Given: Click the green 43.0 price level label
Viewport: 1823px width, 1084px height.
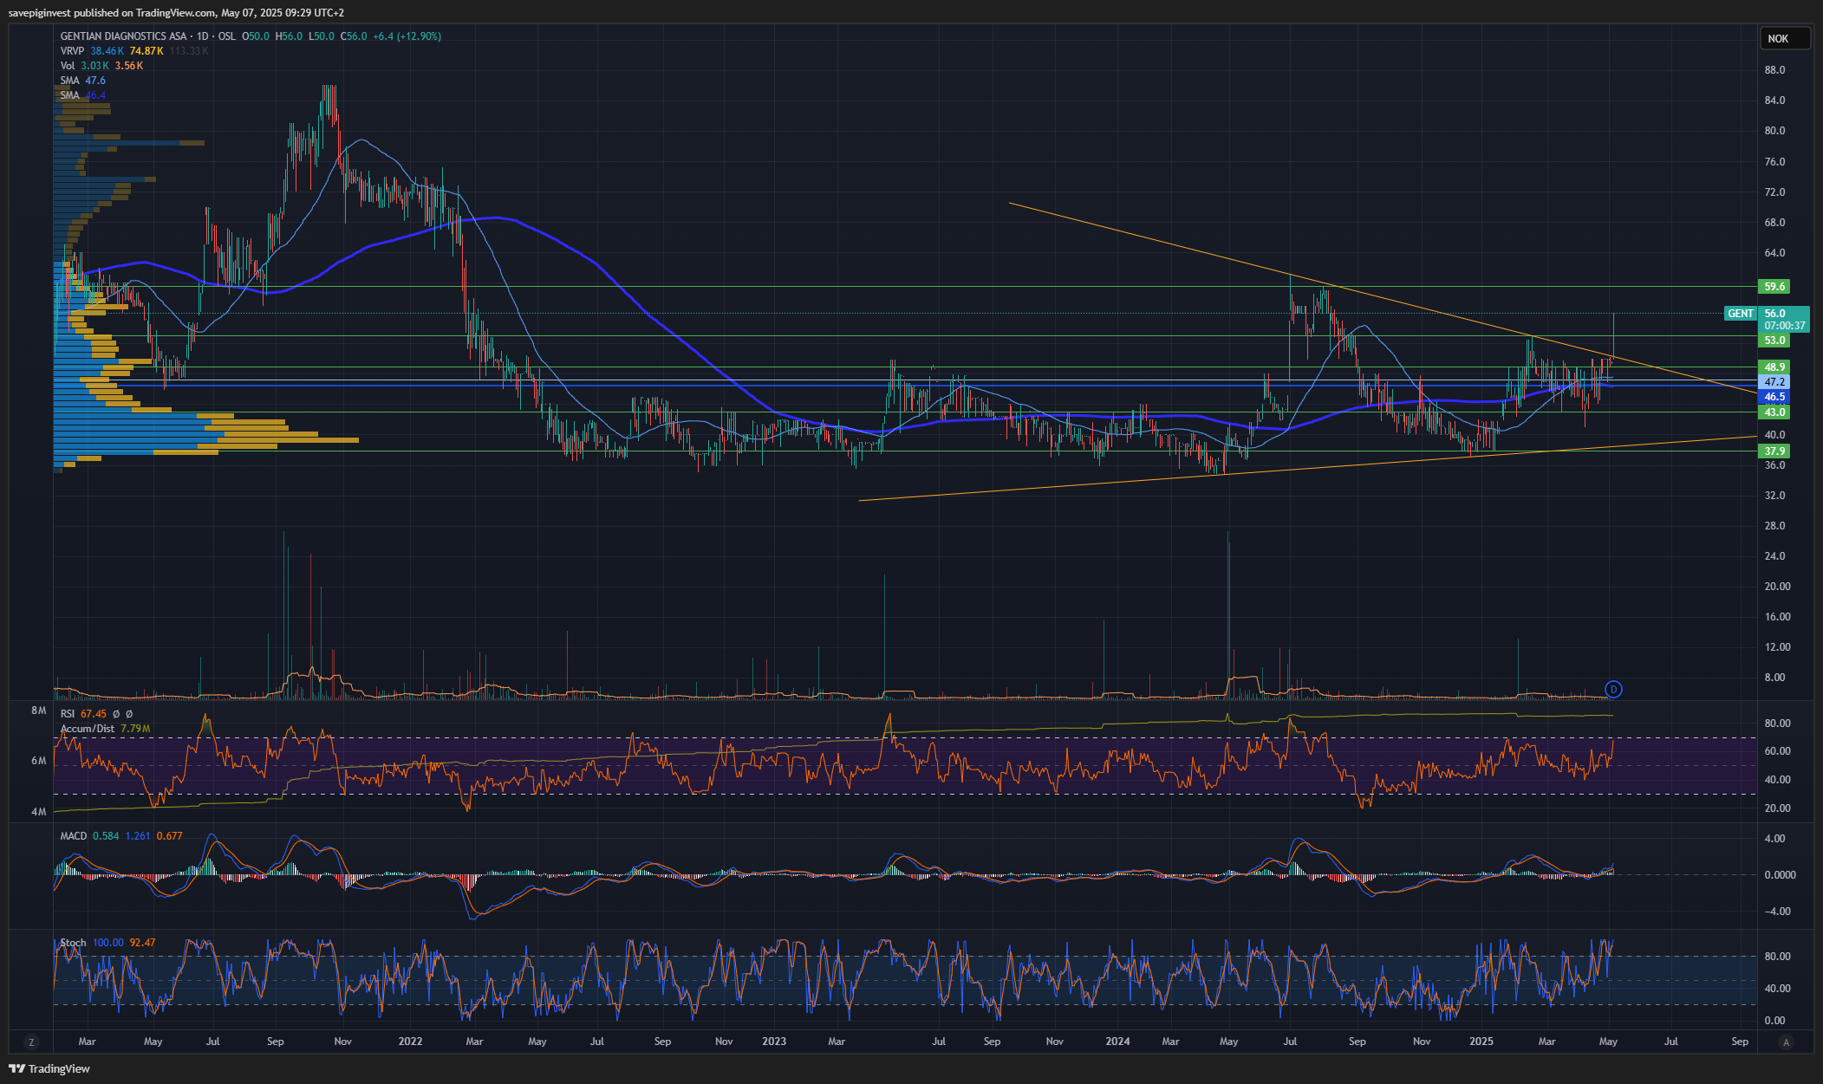Looking at the screenshot, I should [x=1774, y=412].
